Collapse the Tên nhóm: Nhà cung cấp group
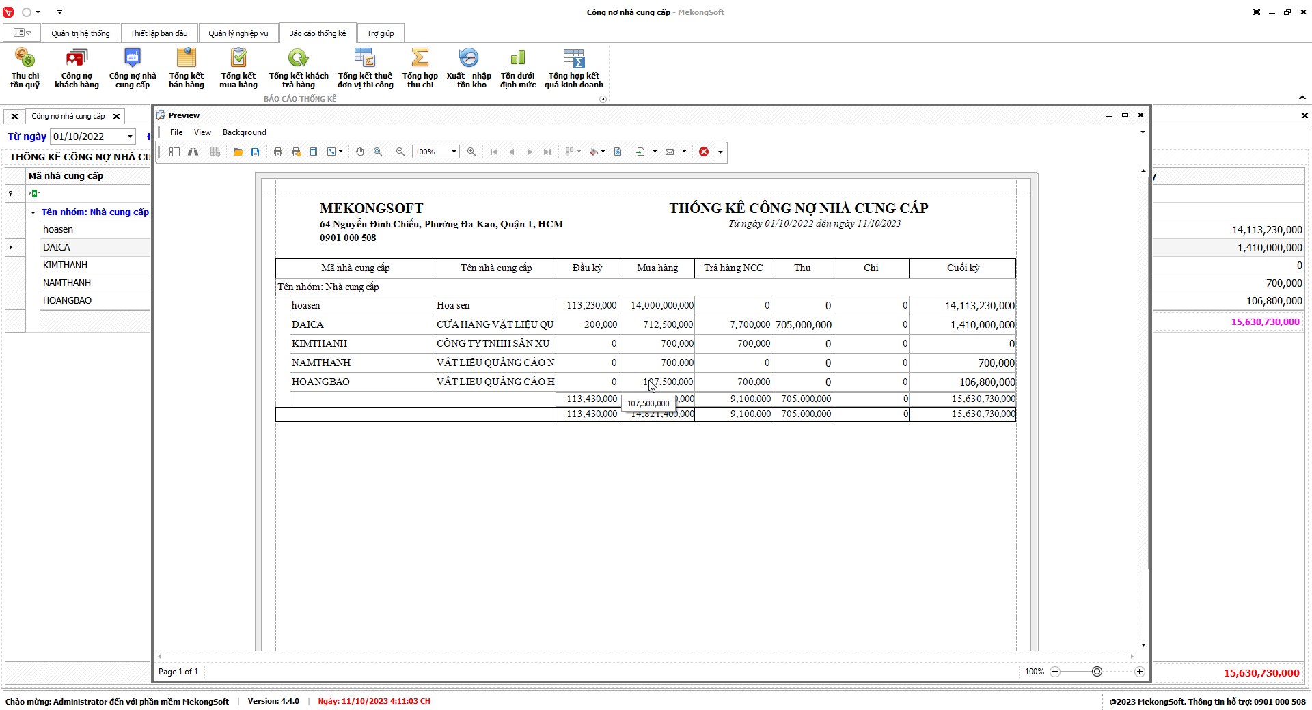 pos(33,212)
